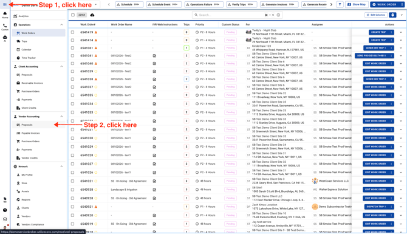Click the WORK ORDER create button
This screenshot has width=407, height=234.
[385, 4]
